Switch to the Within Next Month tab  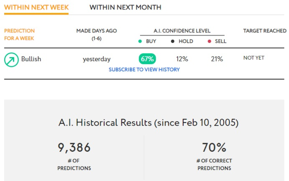pos(125,7)
